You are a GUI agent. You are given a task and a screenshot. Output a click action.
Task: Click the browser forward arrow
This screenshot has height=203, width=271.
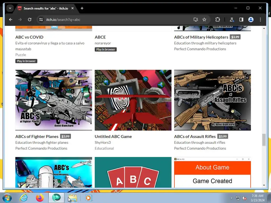tap(20, 20)
